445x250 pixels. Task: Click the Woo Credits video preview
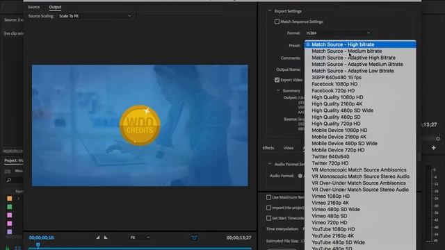140,125
